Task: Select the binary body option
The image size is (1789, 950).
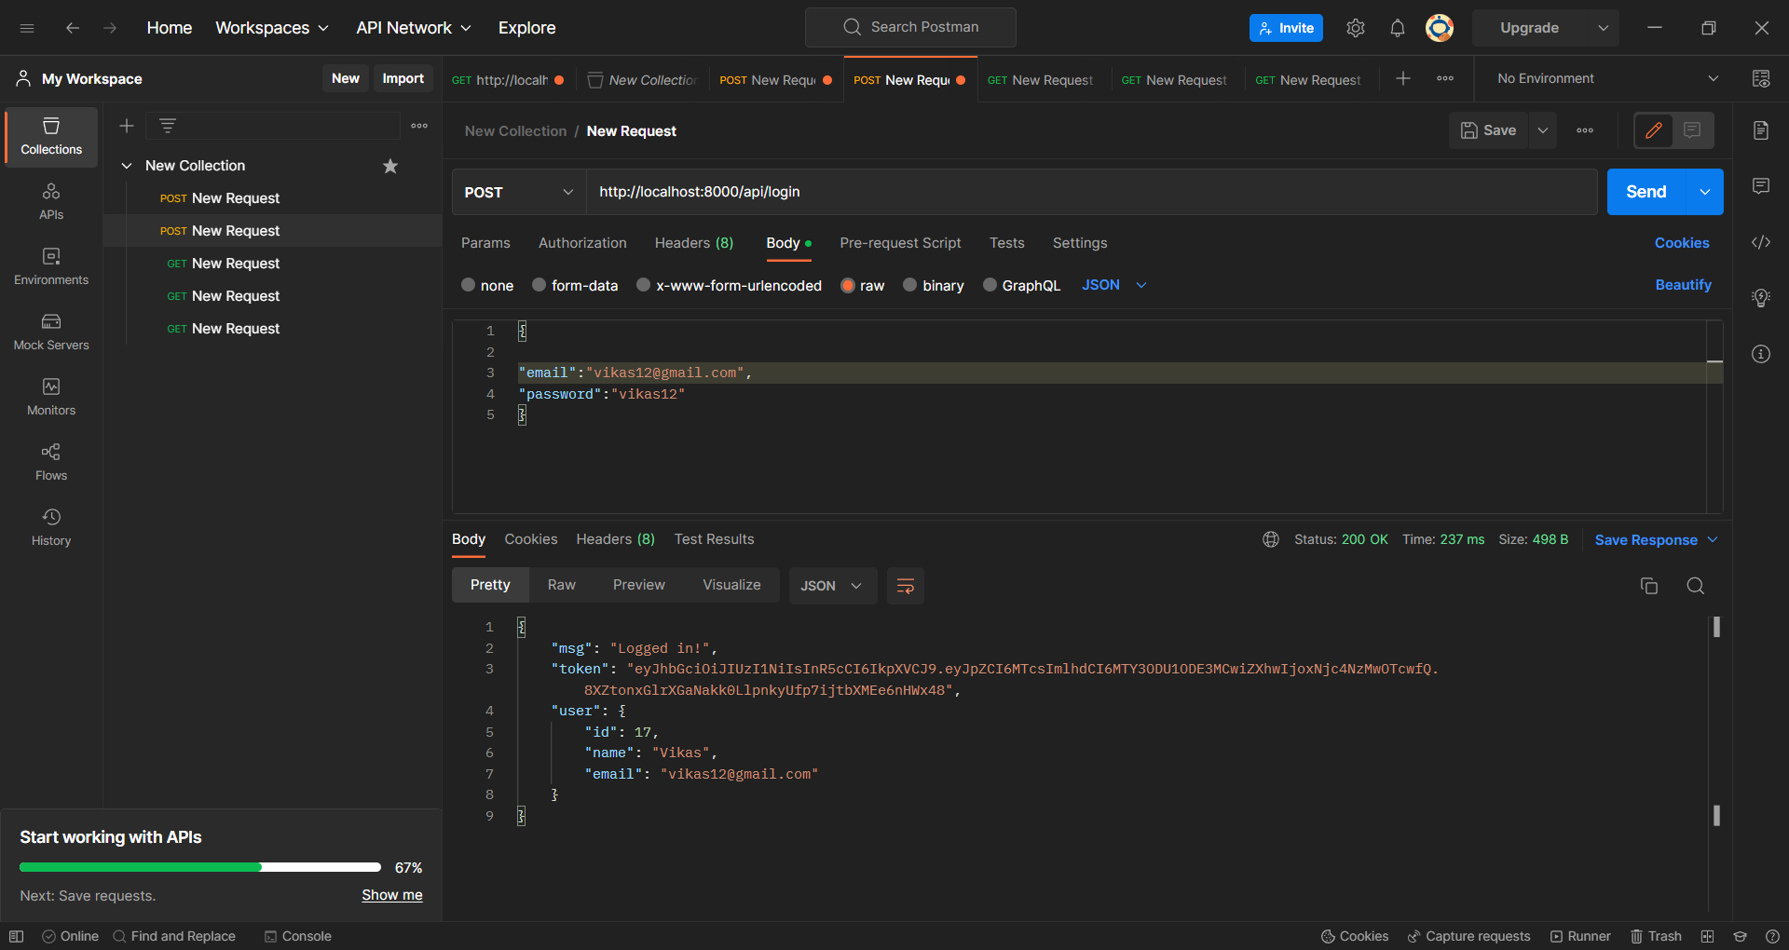Action: pyautogui.click(x=933, y=285)
